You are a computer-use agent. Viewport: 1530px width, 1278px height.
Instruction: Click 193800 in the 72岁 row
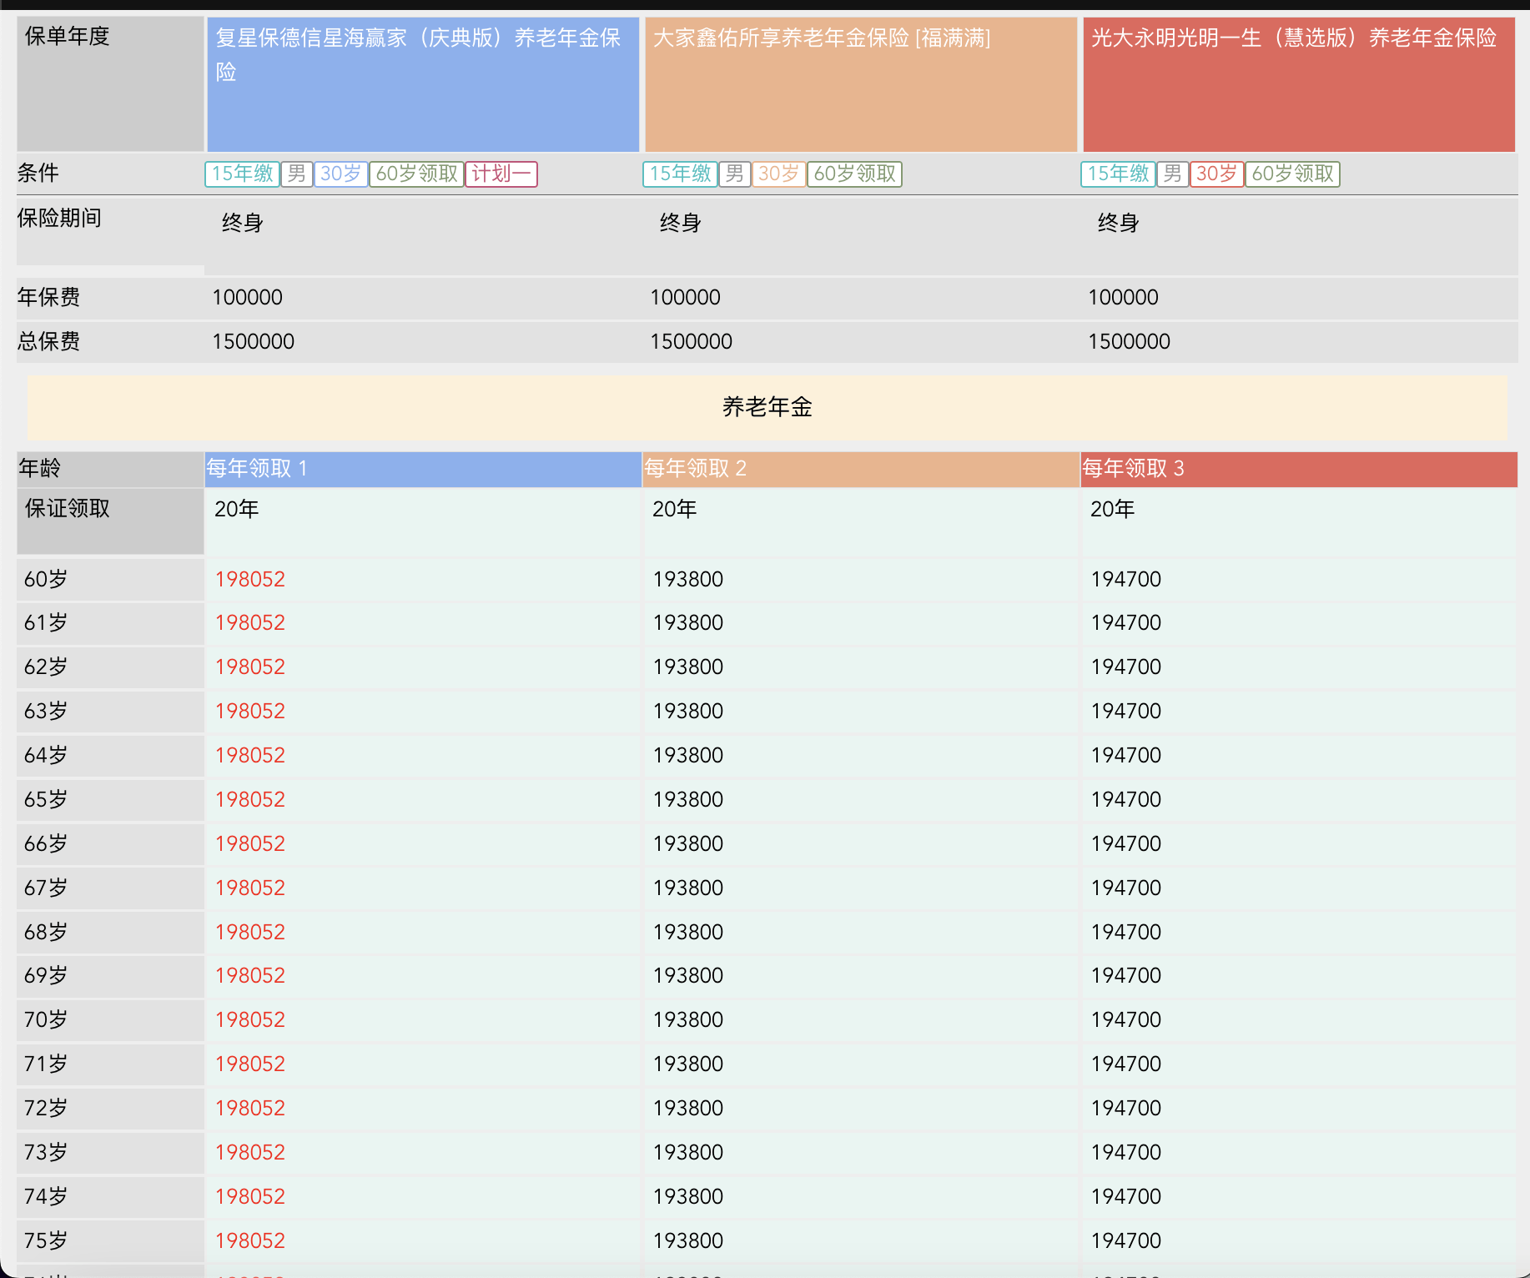(688, 1109)
